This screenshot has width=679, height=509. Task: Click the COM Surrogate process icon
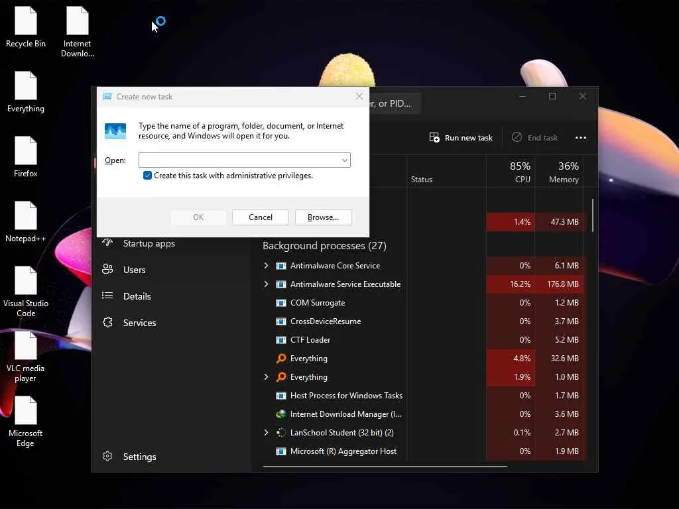[281, 303]
